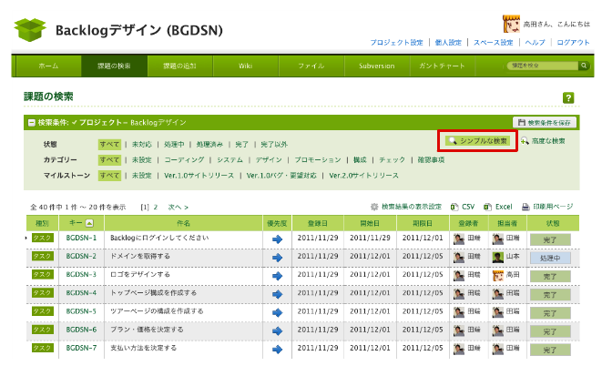
Task: Filter カテゴリー by デザイン
Action: point(269,159)
